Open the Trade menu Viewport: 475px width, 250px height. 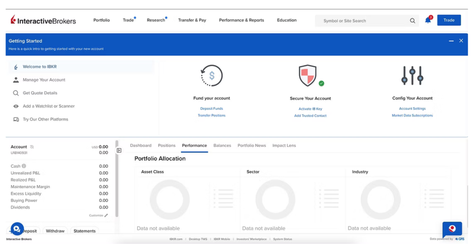tap(129, 20)
